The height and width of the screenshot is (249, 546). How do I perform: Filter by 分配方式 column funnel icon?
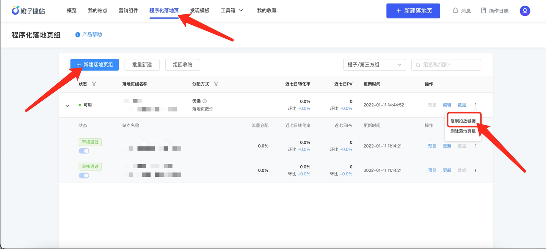click(216, 84)
